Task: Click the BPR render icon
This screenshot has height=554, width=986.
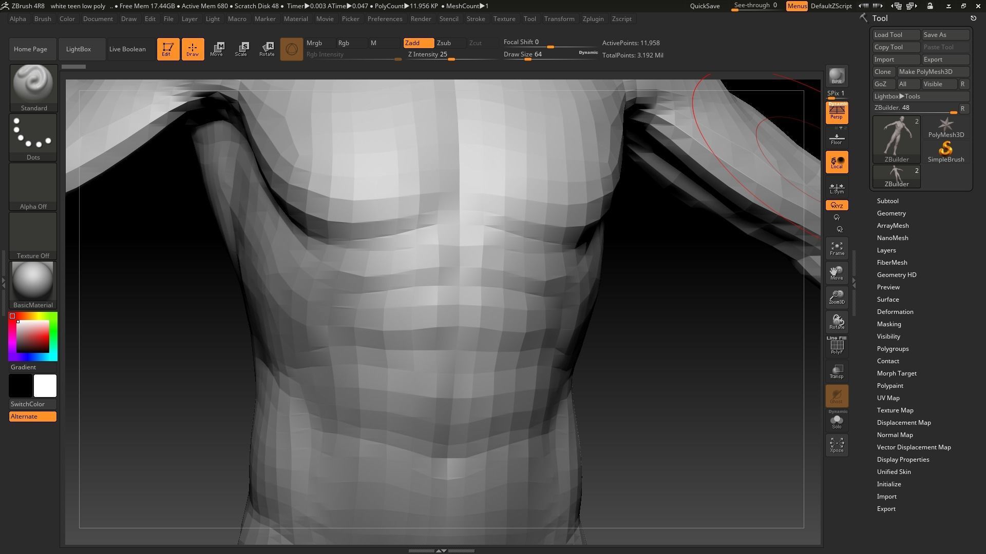Action: click(837, 76)
